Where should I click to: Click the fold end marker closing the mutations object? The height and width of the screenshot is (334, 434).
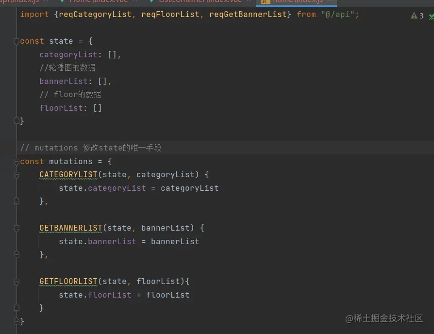point(17,321)
